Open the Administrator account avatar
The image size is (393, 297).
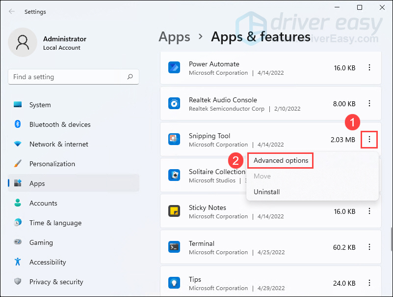(x=23, y=42)
